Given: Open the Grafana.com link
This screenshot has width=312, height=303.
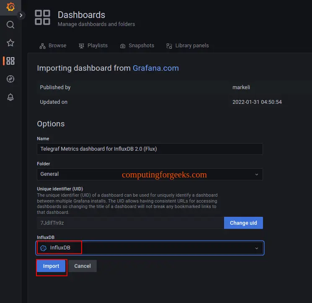Looking at the screenshot, I should (x=156, y=68).
